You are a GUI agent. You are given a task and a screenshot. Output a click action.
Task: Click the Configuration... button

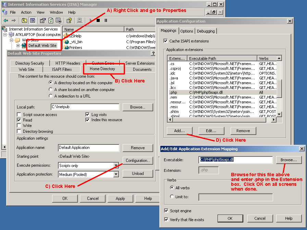tap(138, 161)
